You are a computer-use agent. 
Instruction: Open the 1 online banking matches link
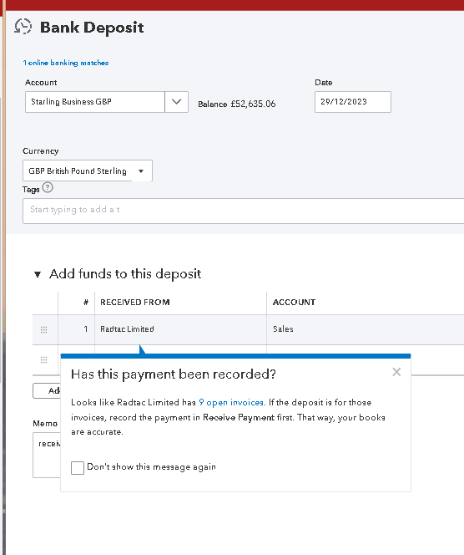pos(66,63)
